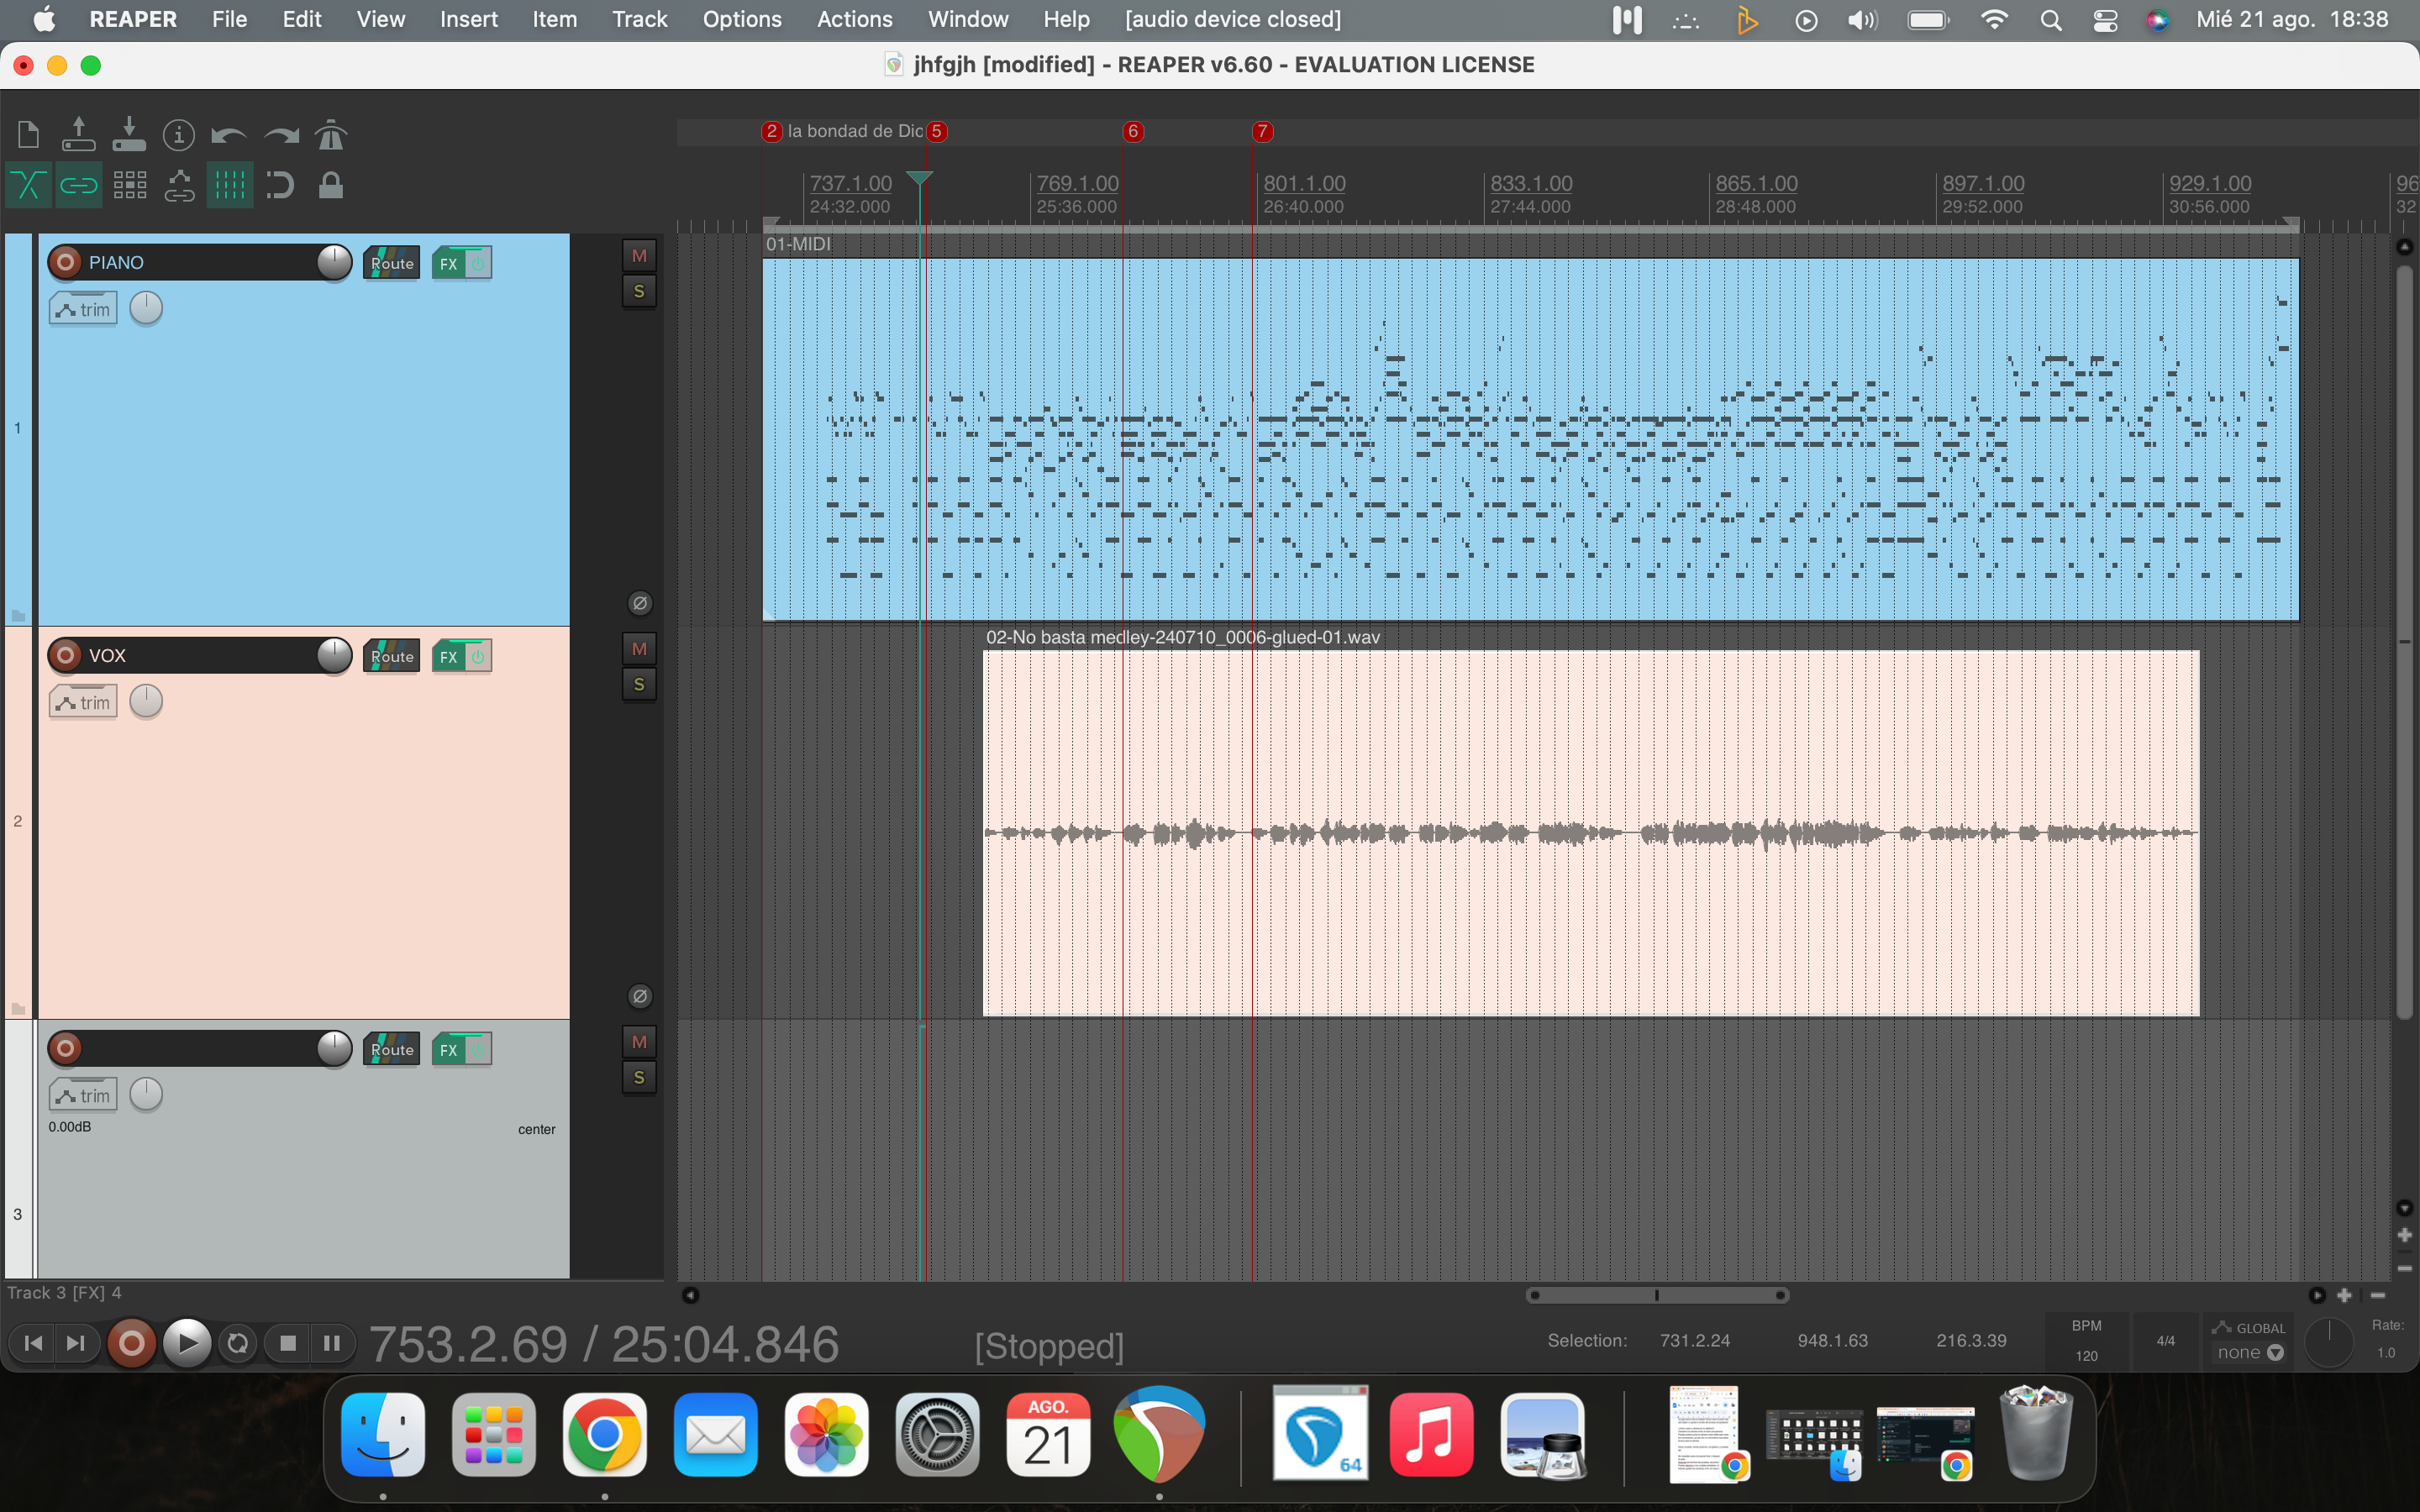This screenshot has height=1512, width=2420.
Task: Mute the PIANO track
Action: tap(639, 256)
